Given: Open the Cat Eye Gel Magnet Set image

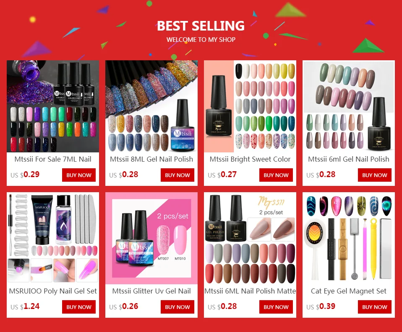Looking at the screenshot, I should click(x=349, y=238).
